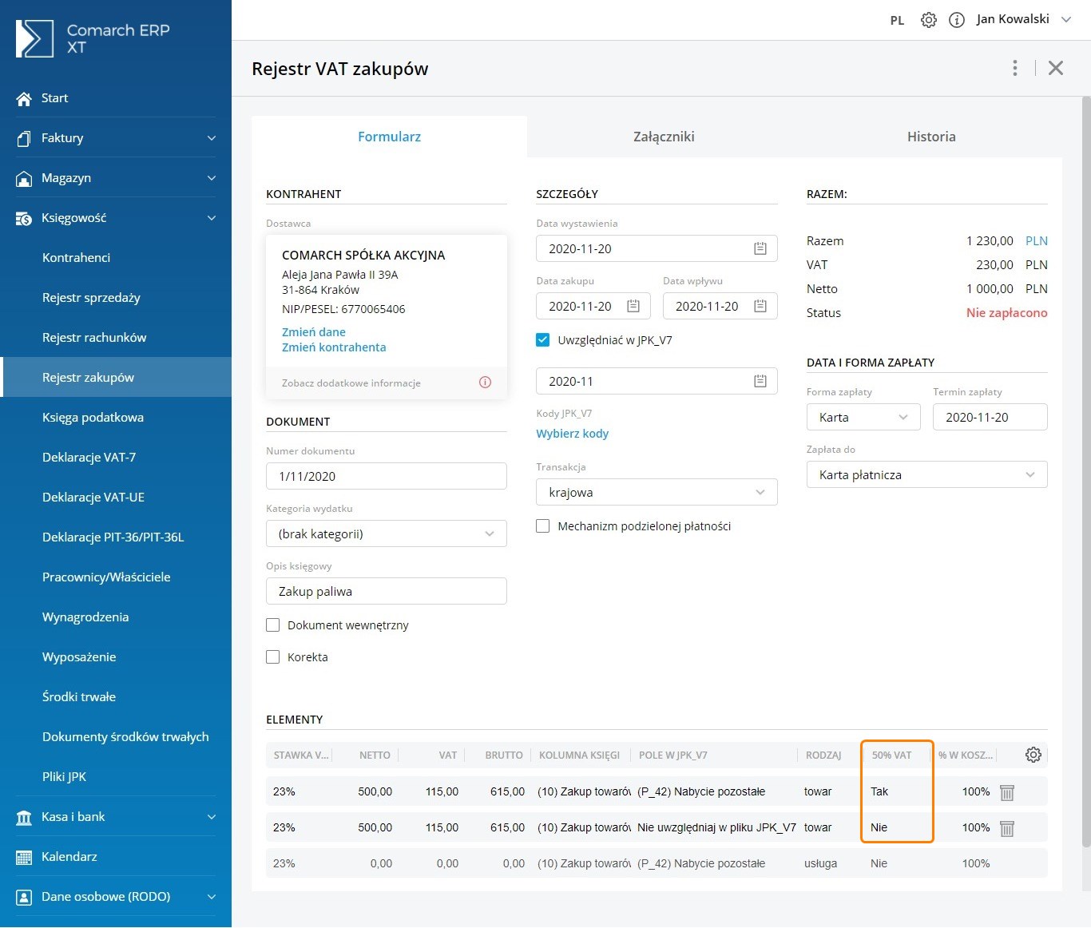Open calendar for Data wystawienia field
Image resolution: width=1091 pixels, height=928 pixels.
[x=760, y=249]
